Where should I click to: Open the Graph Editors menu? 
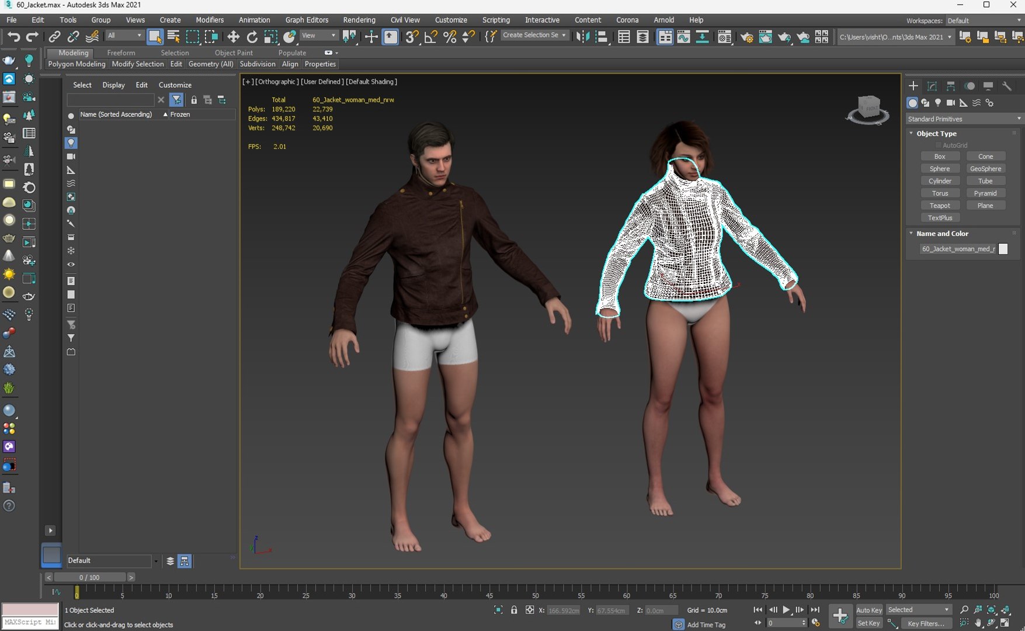click(307, 20)
